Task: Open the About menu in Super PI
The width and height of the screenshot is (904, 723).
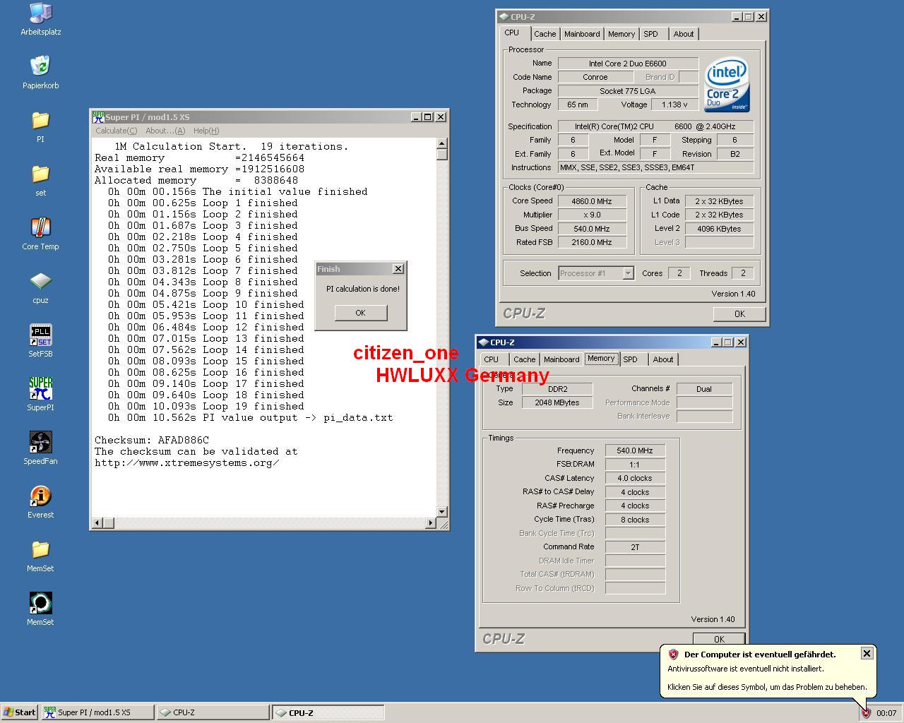Action: (x=165, y=131)
